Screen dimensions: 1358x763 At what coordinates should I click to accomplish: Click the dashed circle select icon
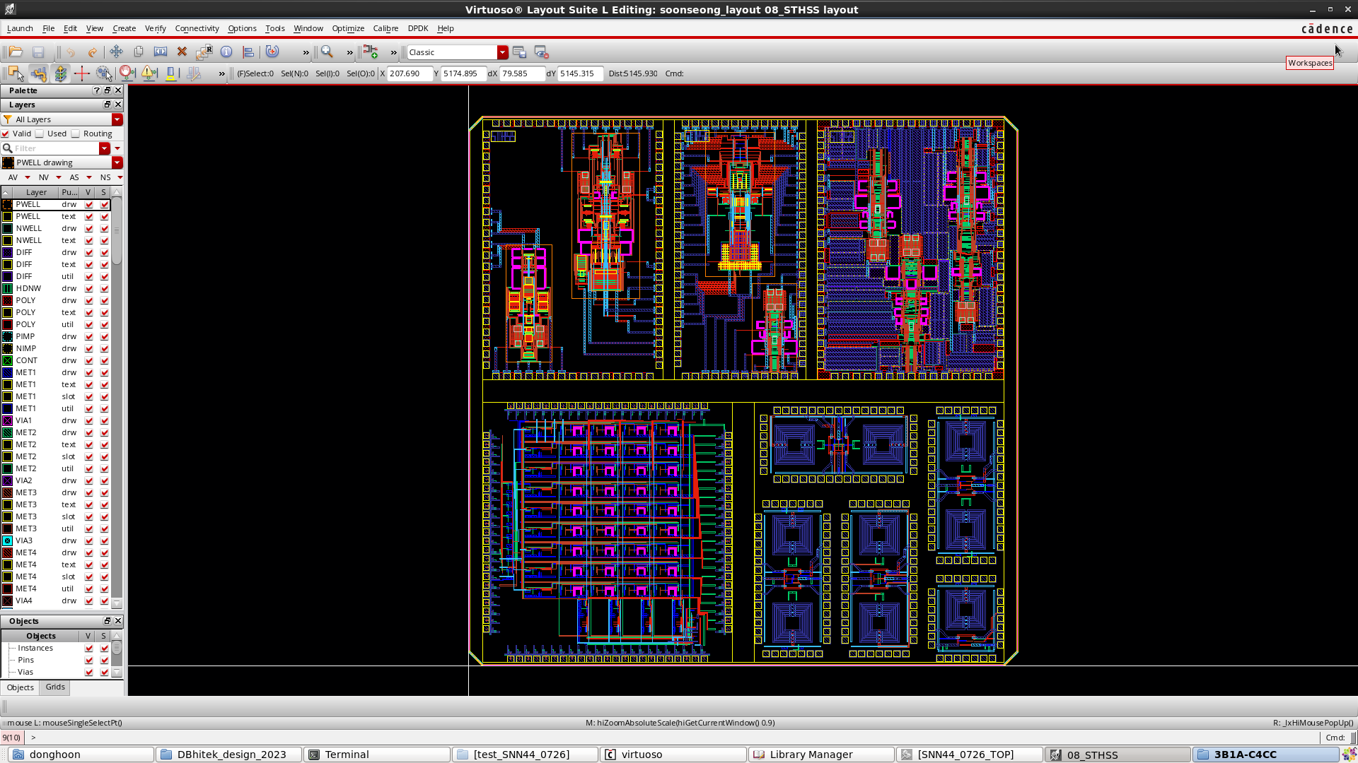point(104,73)
